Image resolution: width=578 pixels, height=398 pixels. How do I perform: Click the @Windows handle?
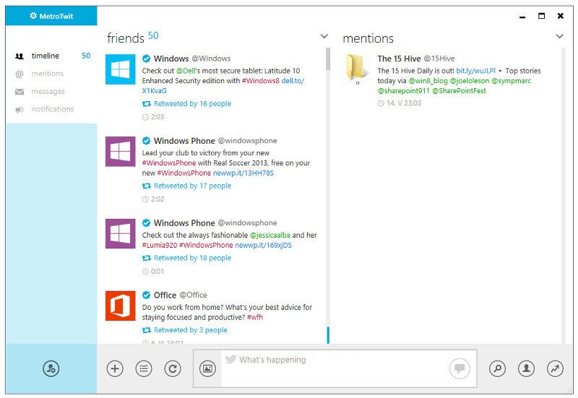pyautogui.click(x=211, y=59)
